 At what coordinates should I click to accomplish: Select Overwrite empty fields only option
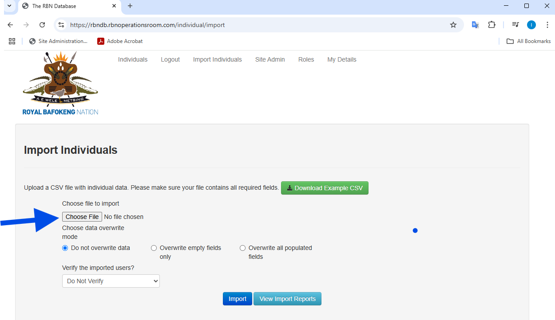click(x=154, y=248)
